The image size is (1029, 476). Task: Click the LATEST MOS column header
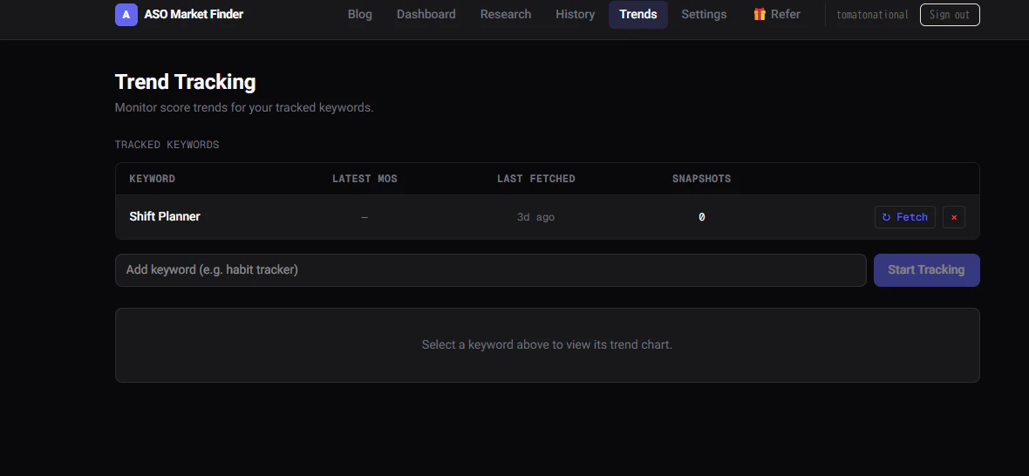pos(365,179)
